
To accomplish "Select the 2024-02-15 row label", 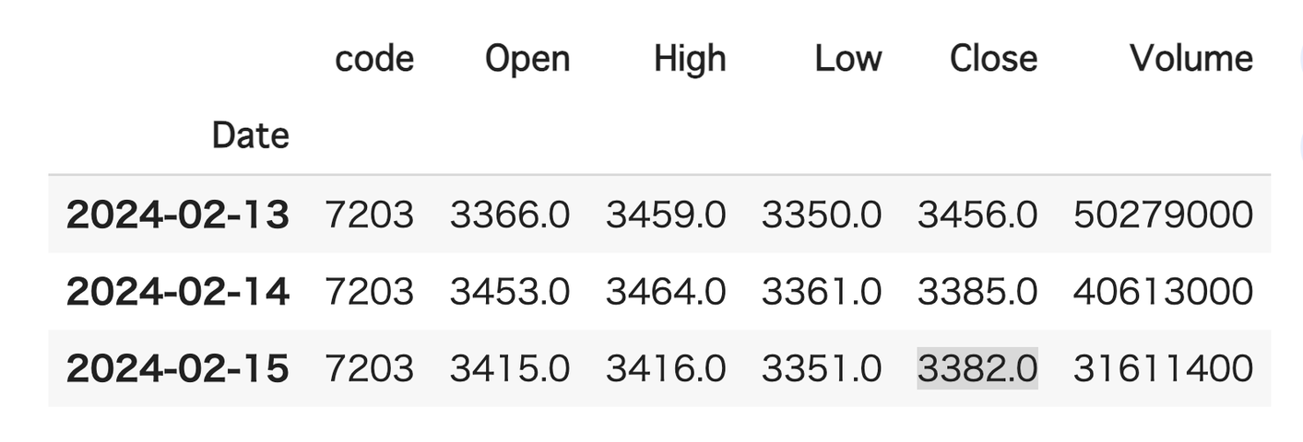I will click(x=178, y=368).
